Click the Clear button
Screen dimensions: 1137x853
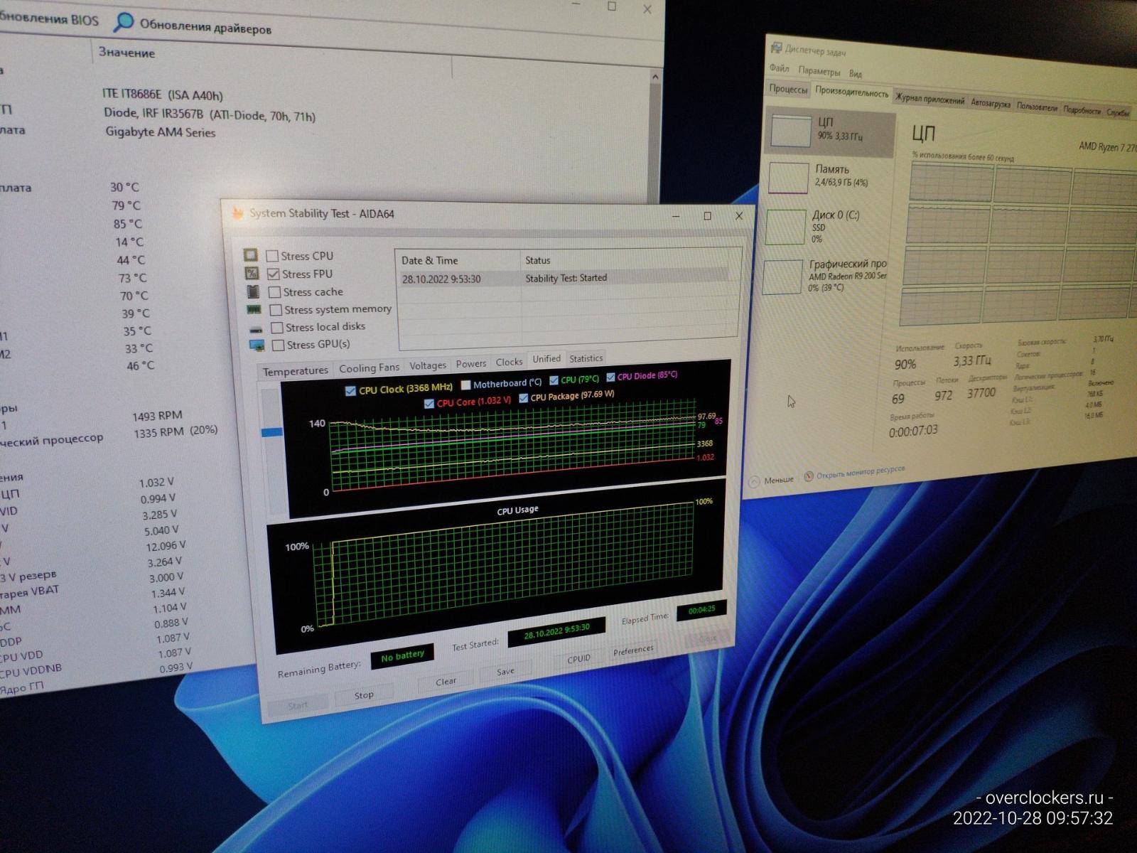click(x=446, y=682)
